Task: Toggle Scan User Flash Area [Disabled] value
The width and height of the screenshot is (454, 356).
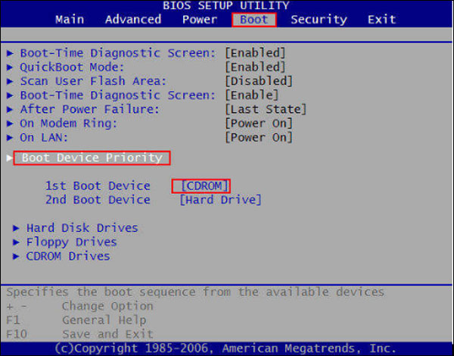Action: coord(258,81)
